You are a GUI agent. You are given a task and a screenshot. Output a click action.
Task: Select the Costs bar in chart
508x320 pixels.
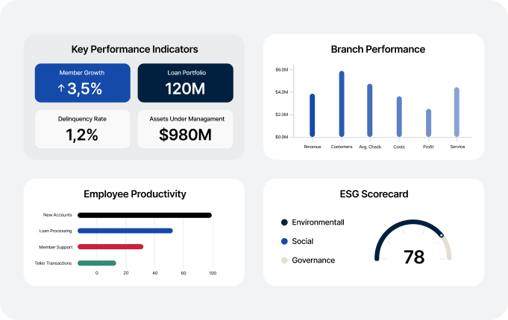[399, 117]
